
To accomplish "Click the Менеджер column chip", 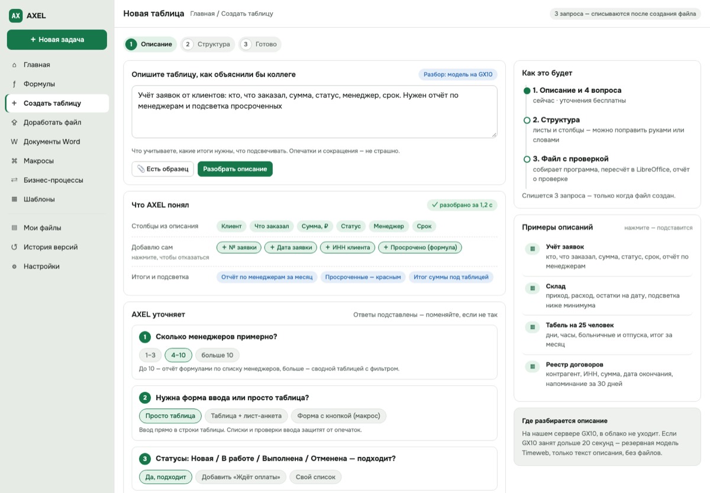I will pyautogui.click(x=389, y=226).
